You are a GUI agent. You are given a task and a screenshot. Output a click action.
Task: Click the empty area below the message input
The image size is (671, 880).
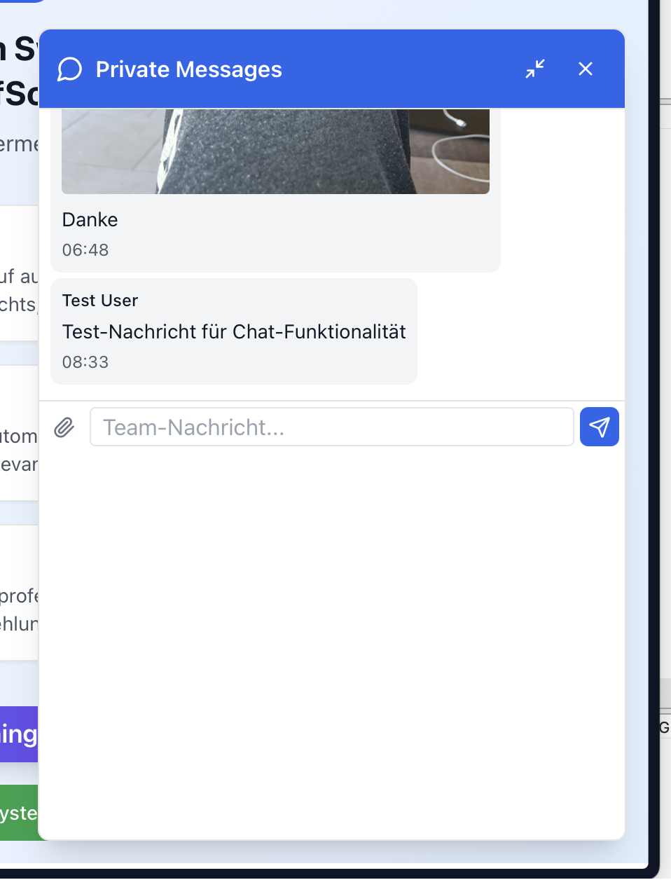[331, 631]
